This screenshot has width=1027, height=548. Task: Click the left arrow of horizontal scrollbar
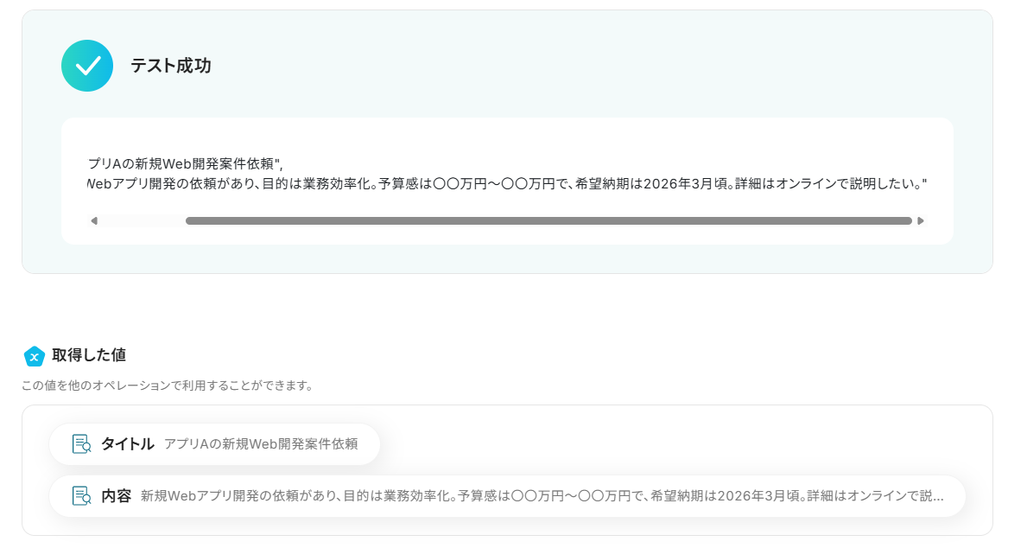(x=94, y=221)
